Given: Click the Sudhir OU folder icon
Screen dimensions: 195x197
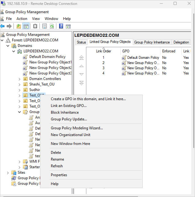Looking at the screenshot, I should 25,90.
